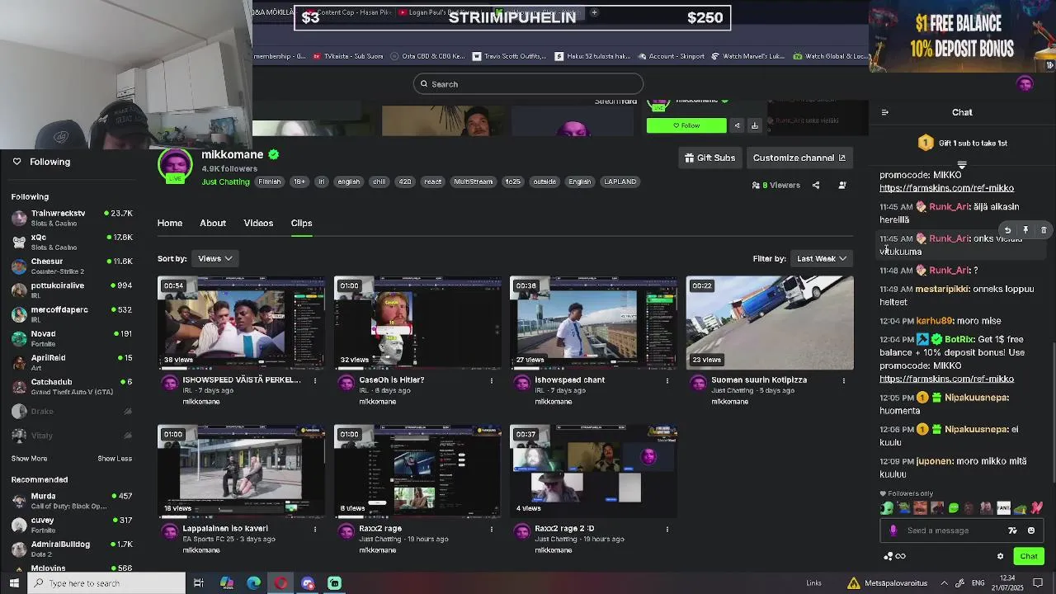
Task: Open options for Raxx2 rage clip
Action: click(x=492, y=529)
